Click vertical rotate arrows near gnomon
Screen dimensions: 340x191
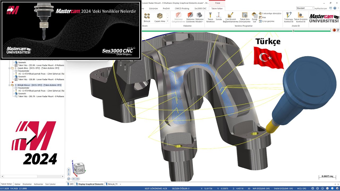click(69, 172)
